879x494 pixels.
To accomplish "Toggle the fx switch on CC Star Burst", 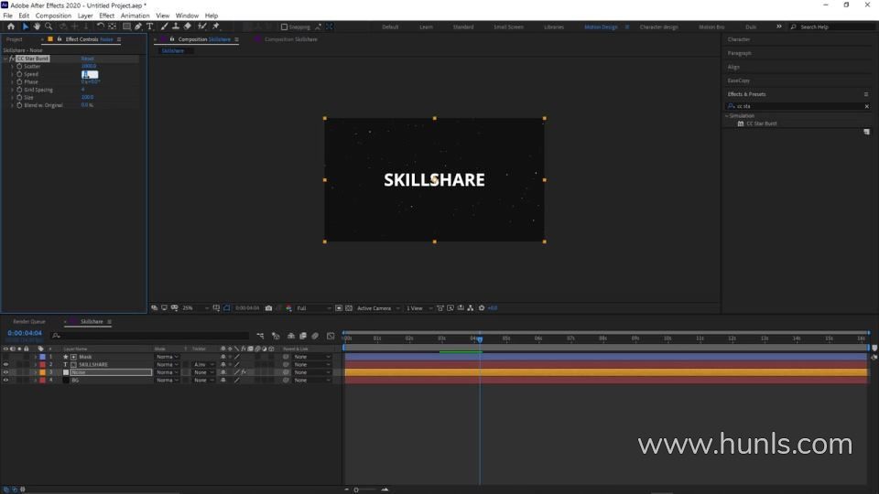I will click(12, 59).
